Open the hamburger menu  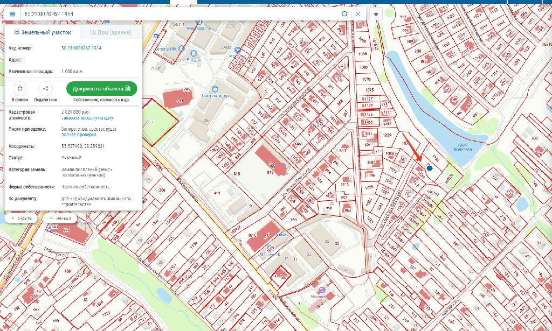pyautogui.click(x=12, y=13)
